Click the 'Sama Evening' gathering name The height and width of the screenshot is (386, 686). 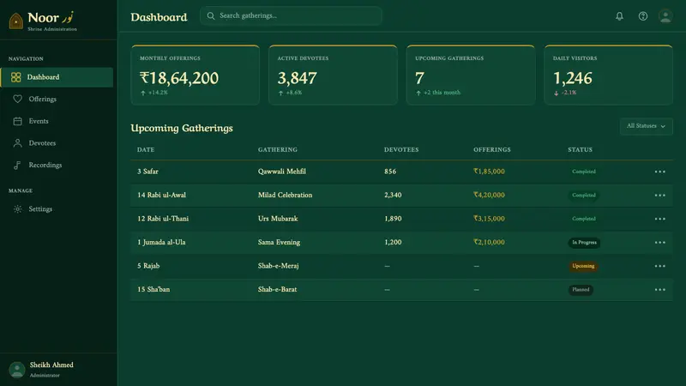[x=279, y=243]
